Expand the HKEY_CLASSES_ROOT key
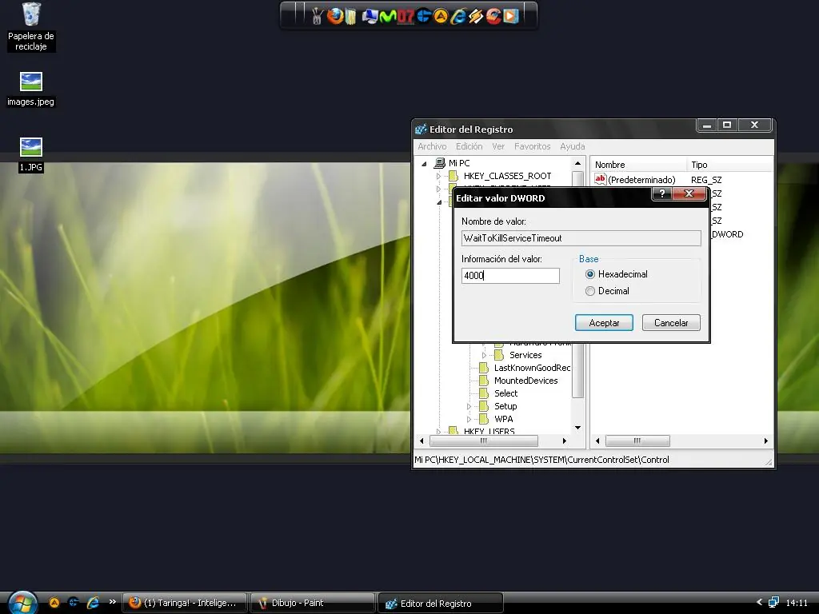 [439, 176]
